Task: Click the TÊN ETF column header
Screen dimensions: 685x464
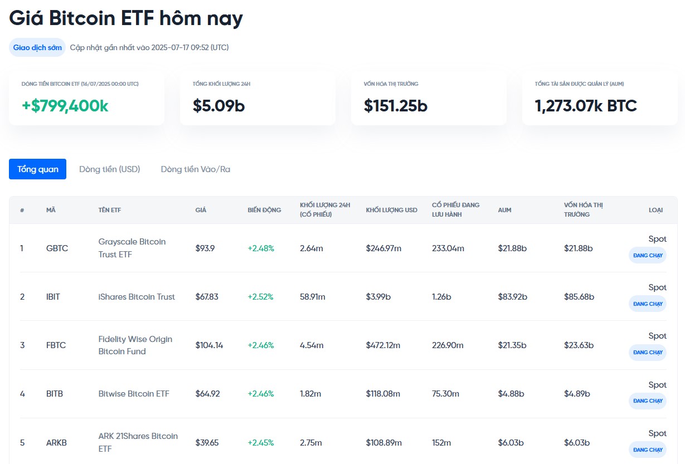Action: [109, 210]
